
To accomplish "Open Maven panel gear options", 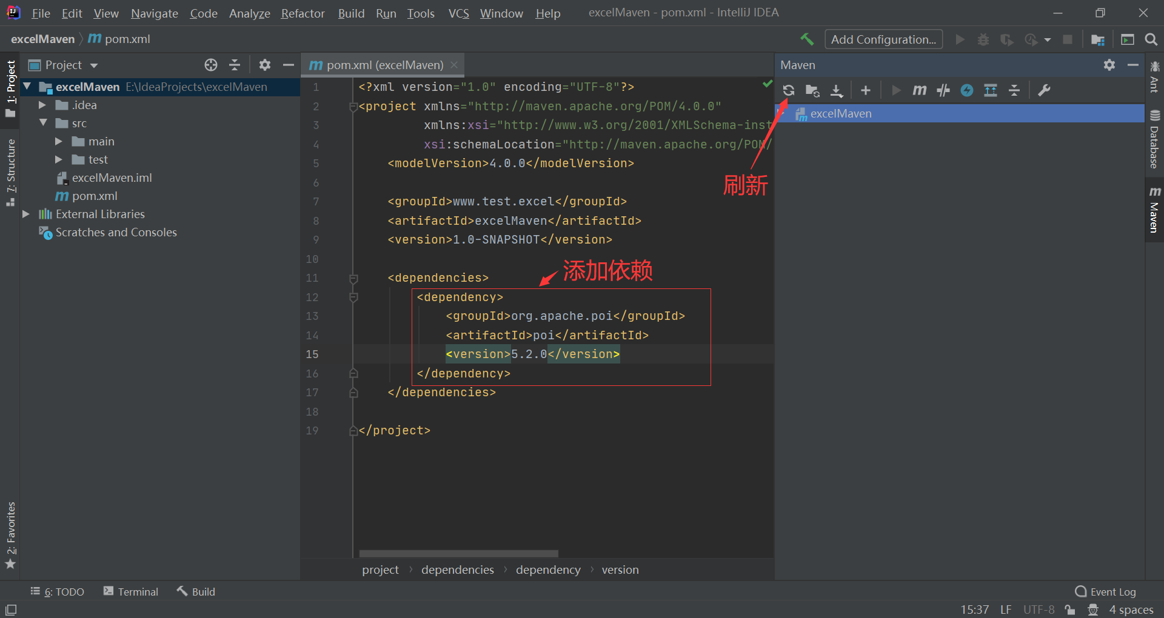I will pyautogui.click(x=1109, y=65).
